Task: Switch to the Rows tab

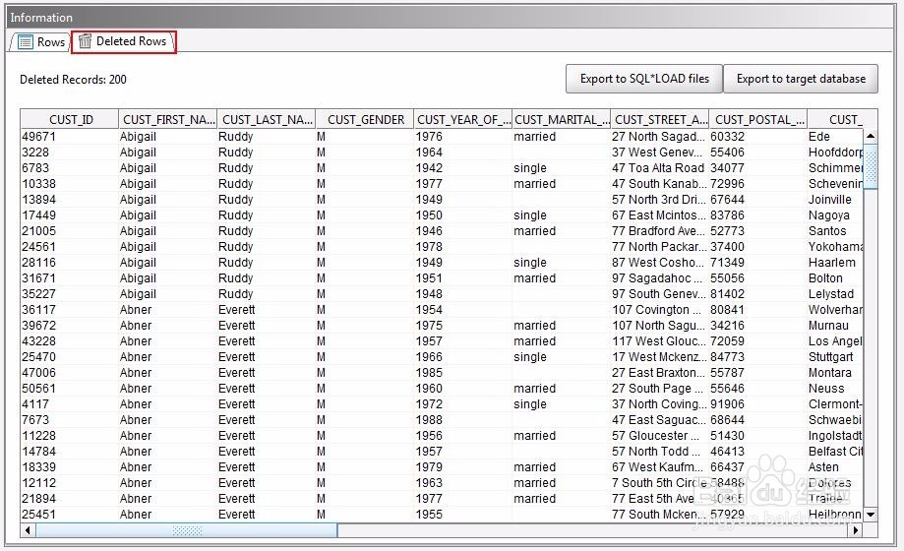Action: (x=39, y=41)
